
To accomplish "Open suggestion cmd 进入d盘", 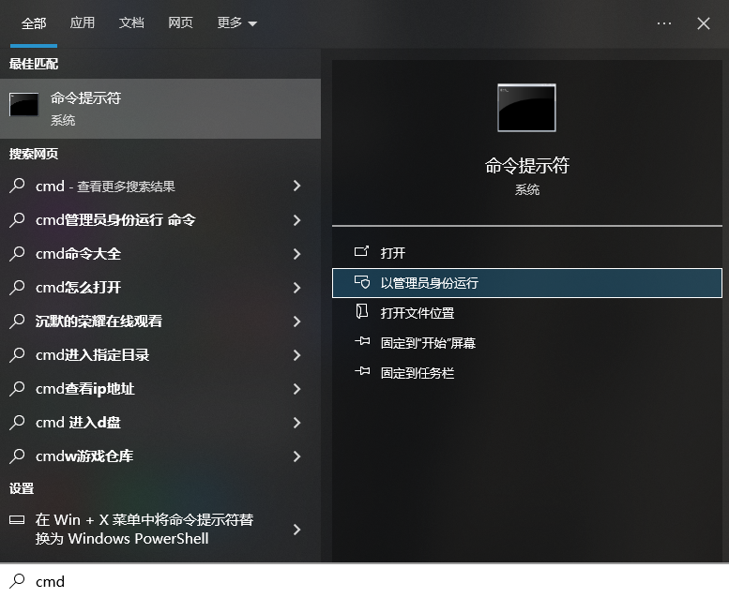I will pos(160,423).
